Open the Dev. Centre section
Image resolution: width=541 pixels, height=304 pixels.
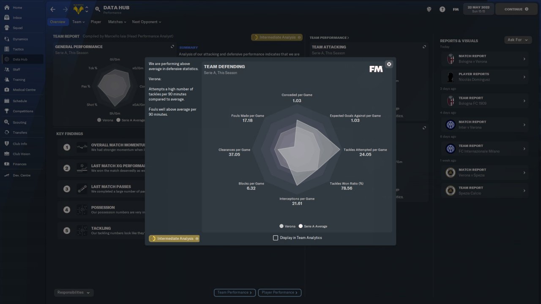(x=22, y=175)
